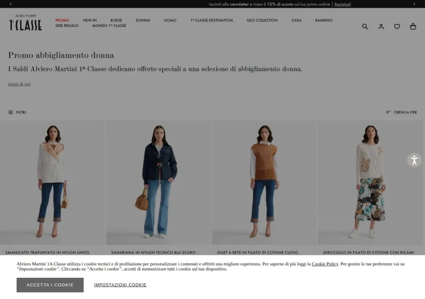425x299 pixels.
Task: Accept cookies with Accetta i cookie
Action: pyautogui.click(x=50, y=285)
